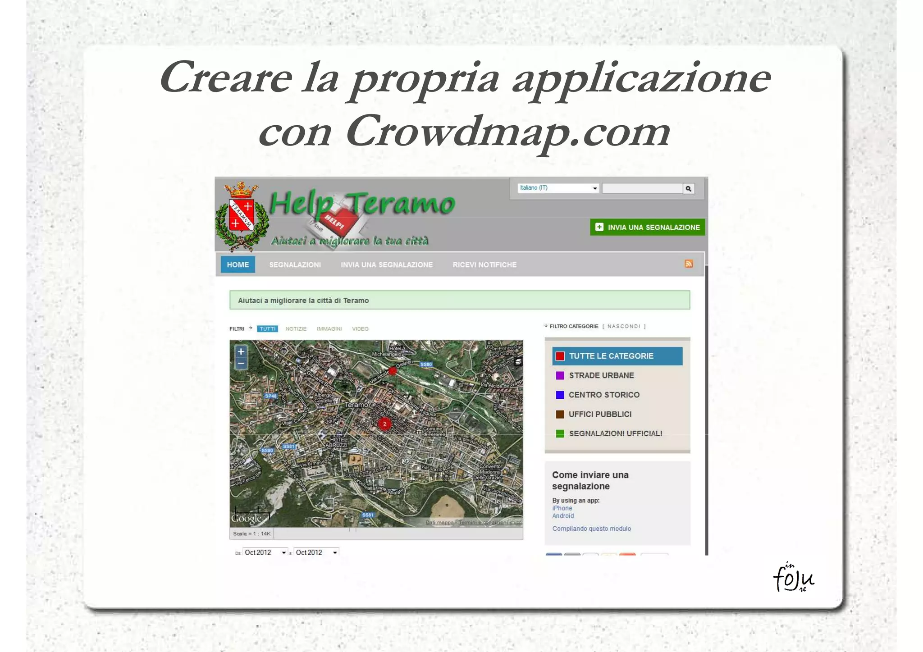Image resolution: width=923 pixels, height=652 pixels.
Task: Select the TUTTI filter
Action: tap(268, 329)
